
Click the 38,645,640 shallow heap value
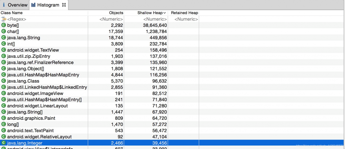point(155,25)
